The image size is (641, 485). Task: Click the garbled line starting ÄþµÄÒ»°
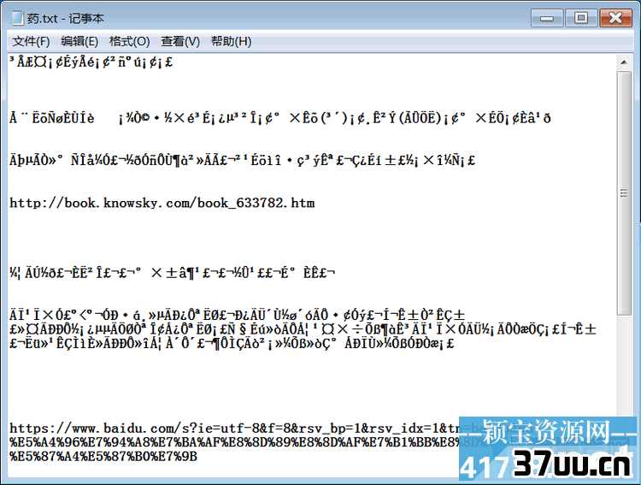tap(243, 160)
